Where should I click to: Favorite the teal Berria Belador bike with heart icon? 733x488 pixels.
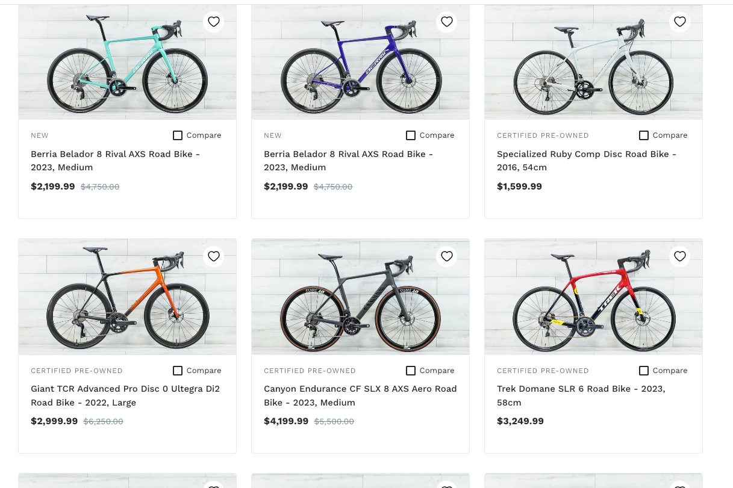pos(214,22)
